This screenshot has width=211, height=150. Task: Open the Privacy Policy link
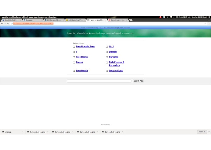(x=106, y=124)
